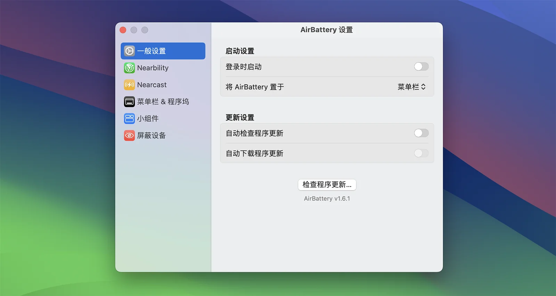
Task: Click the yellow Nearcast broadcast icon
Action: coord(129,85)
